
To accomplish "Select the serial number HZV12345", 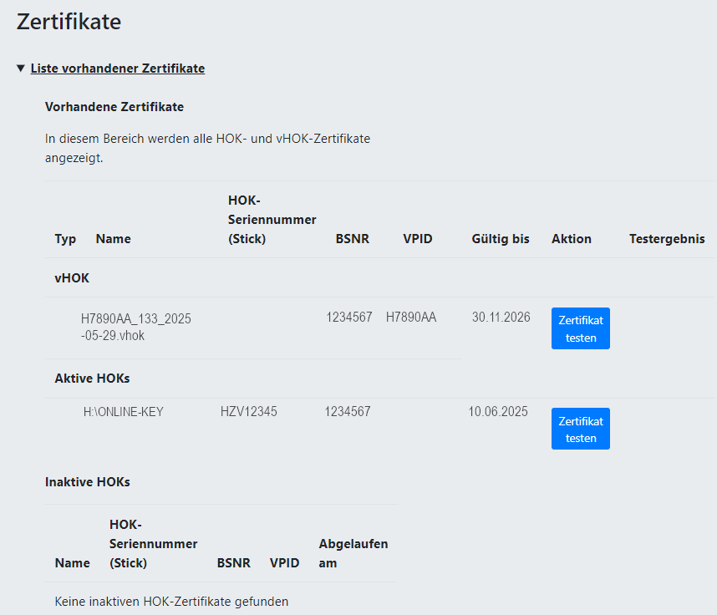I will point(248,412).
